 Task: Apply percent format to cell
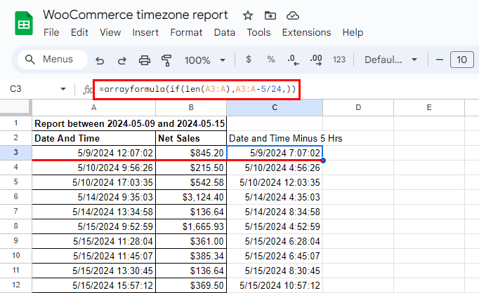coord(270,60)
